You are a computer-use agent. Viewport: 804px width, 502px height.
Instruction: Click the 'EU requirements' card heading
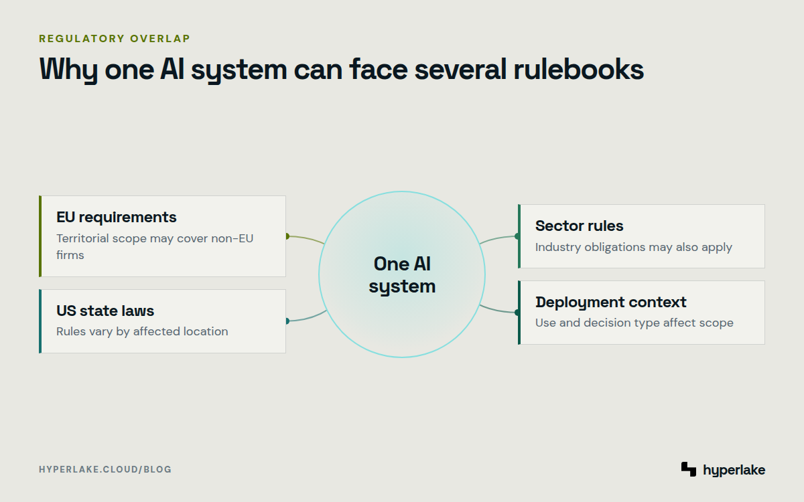coord(117,217)
